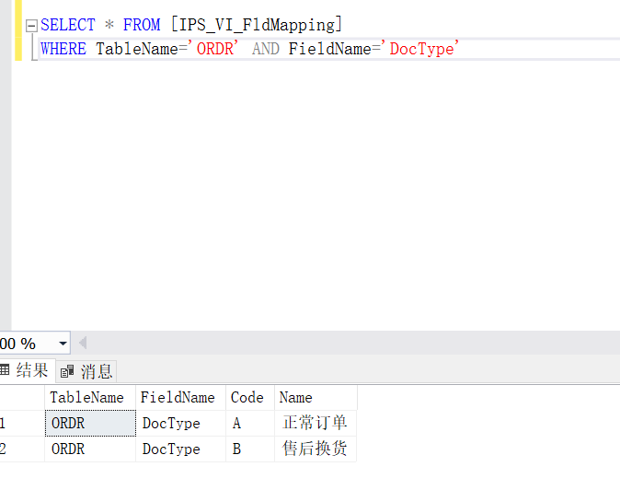Select the Name column header
Viewport: 620px width, 490px height.
click(316, 397)
